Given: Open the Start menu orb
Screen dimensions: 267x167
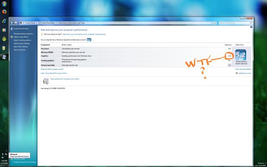Looking at the screenshot, I should click(4, 4).
